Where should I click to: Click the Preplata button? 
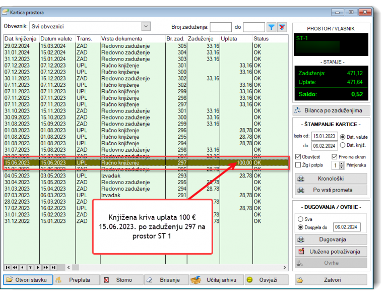pyautogui.click(x=77, y=280)
